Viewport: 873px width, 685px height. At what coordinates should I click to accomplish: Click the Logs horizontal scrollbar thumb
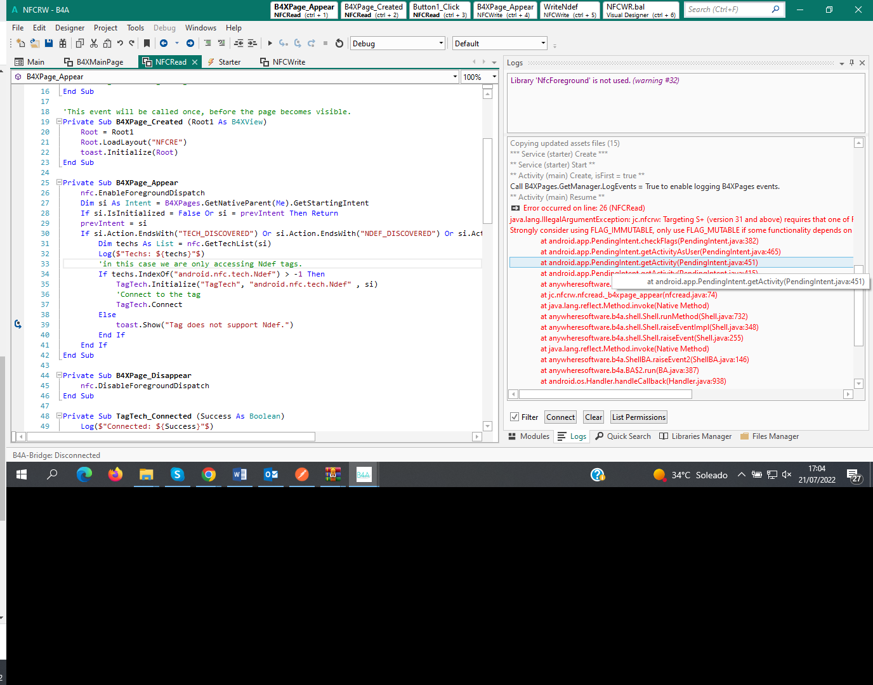605,394
